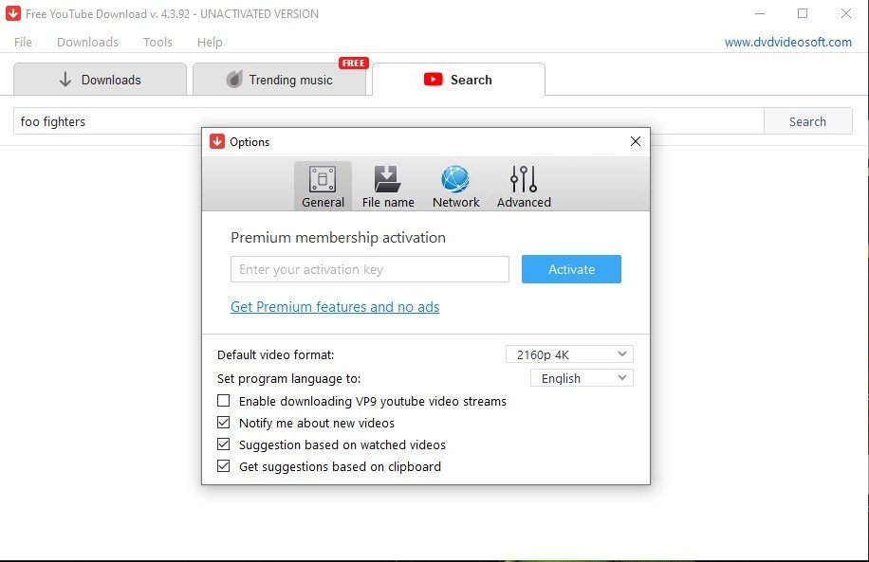Visit www.dvdvideosoft.com link
This screenshot has width=869, height=562.
pyautogui.click(x=788, y=42)
